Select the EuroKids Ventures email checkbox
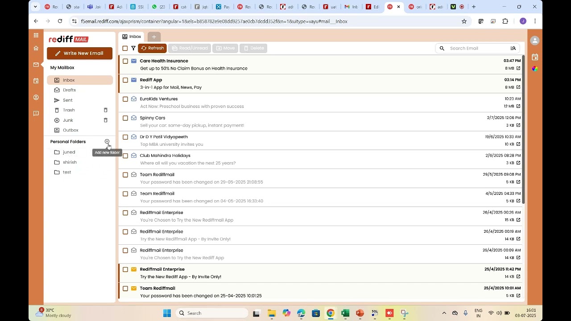This screenshot has width=571, height=321. [x=125, y=99]
